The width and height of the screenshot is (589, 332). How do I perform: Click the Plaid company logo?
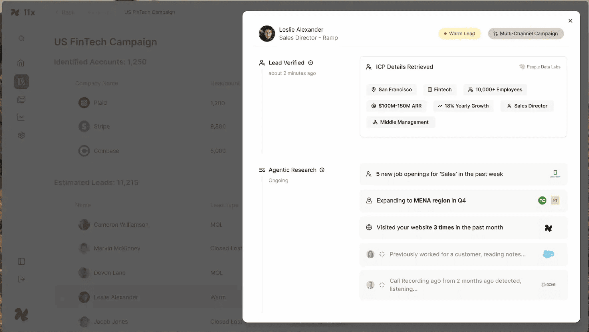[84, 103]
